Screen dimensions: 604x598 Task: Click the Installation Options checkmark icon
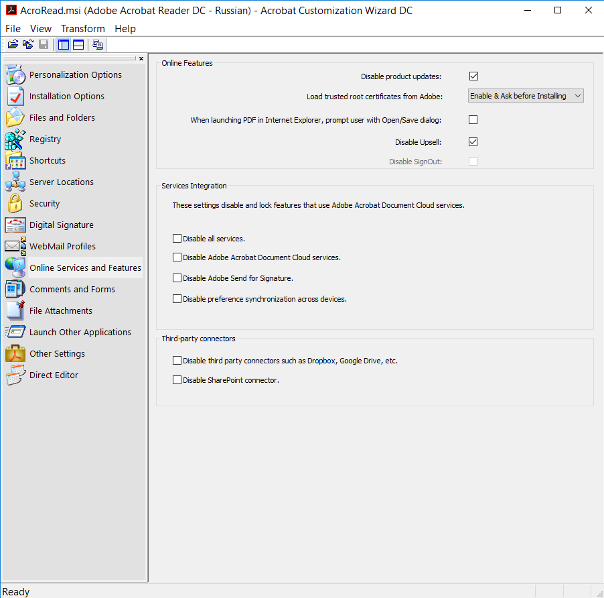(x=15, y=96)
